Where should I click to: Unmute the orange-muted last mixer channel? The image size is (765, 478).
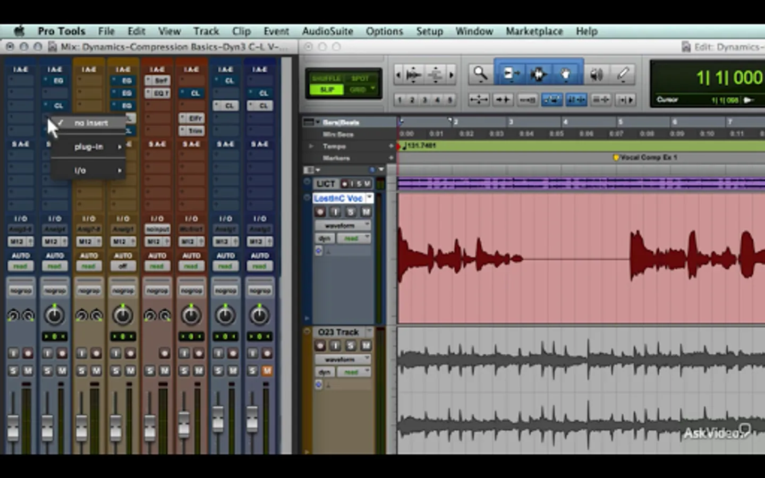pos(267,370)
